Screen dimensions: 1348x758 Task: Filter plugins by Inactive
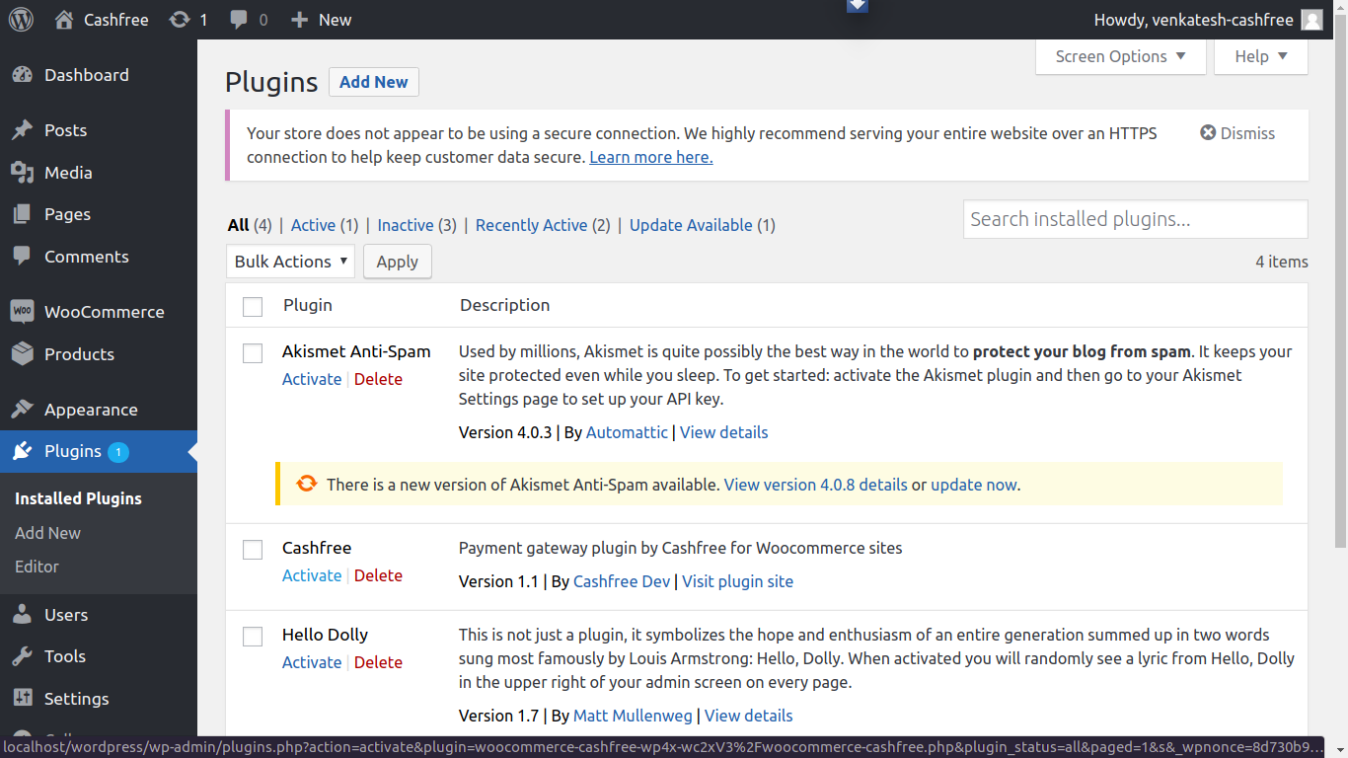tap(405, 225)
